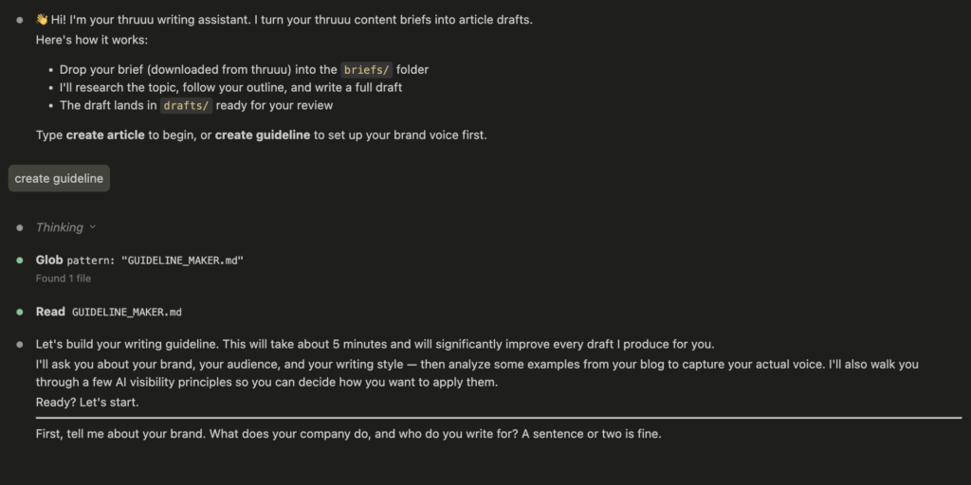Screen dimensions: 971x485
Task: Click the green status dot beside Glob
Action: coord(20,260)
